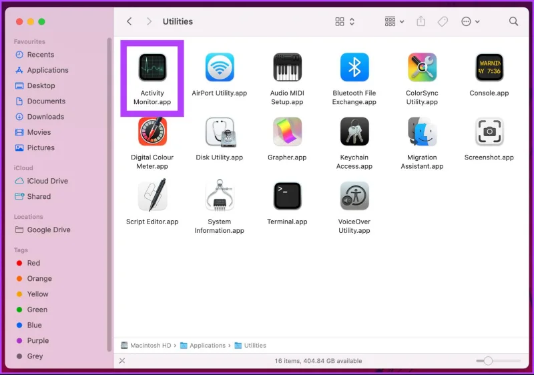Open Documents in sidebar
This screenshot has width=534, height=375.
point(40,101)
